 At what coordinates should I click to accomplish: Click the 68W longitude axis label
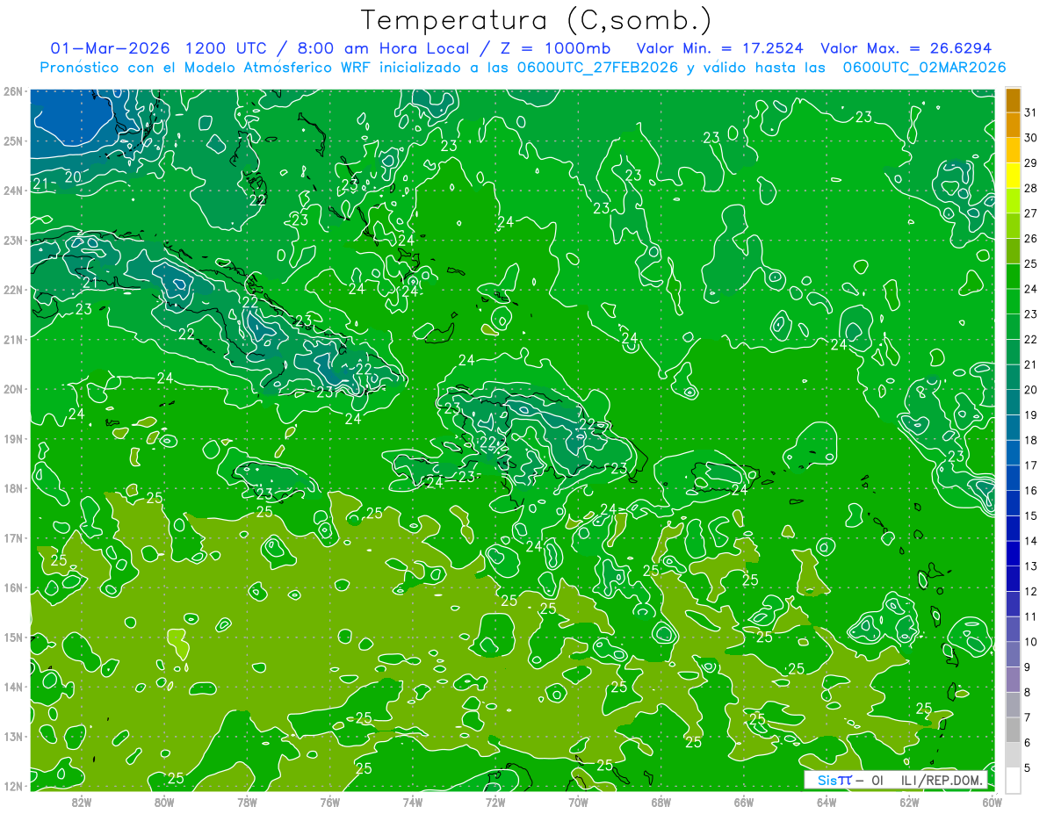[661, 801]
